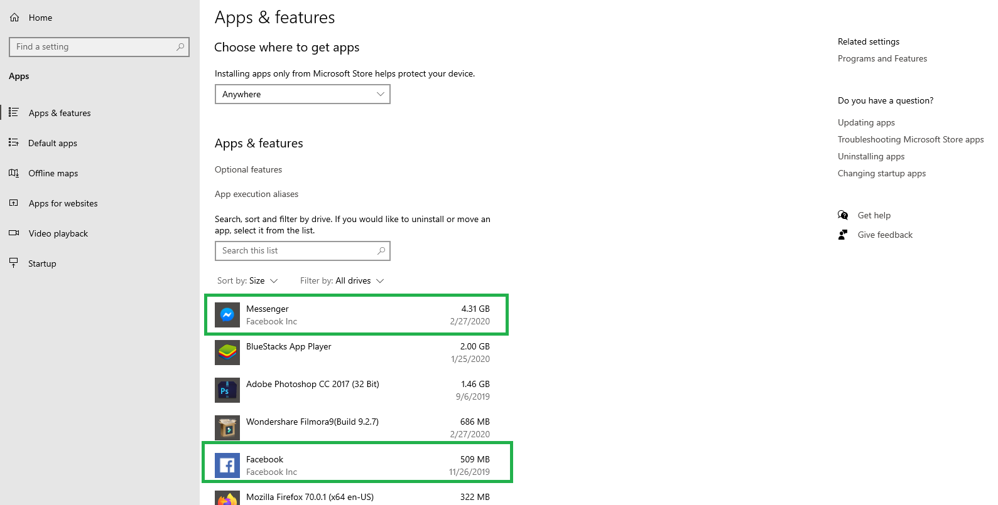
Task: Open Programs and Features related setting
Action: [882, 58]
